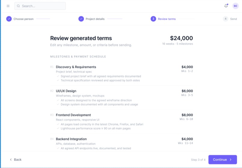Click checkmark beside All screens designed criterion
The width and height of the screenshot is (242, 168).
[58, 100]
